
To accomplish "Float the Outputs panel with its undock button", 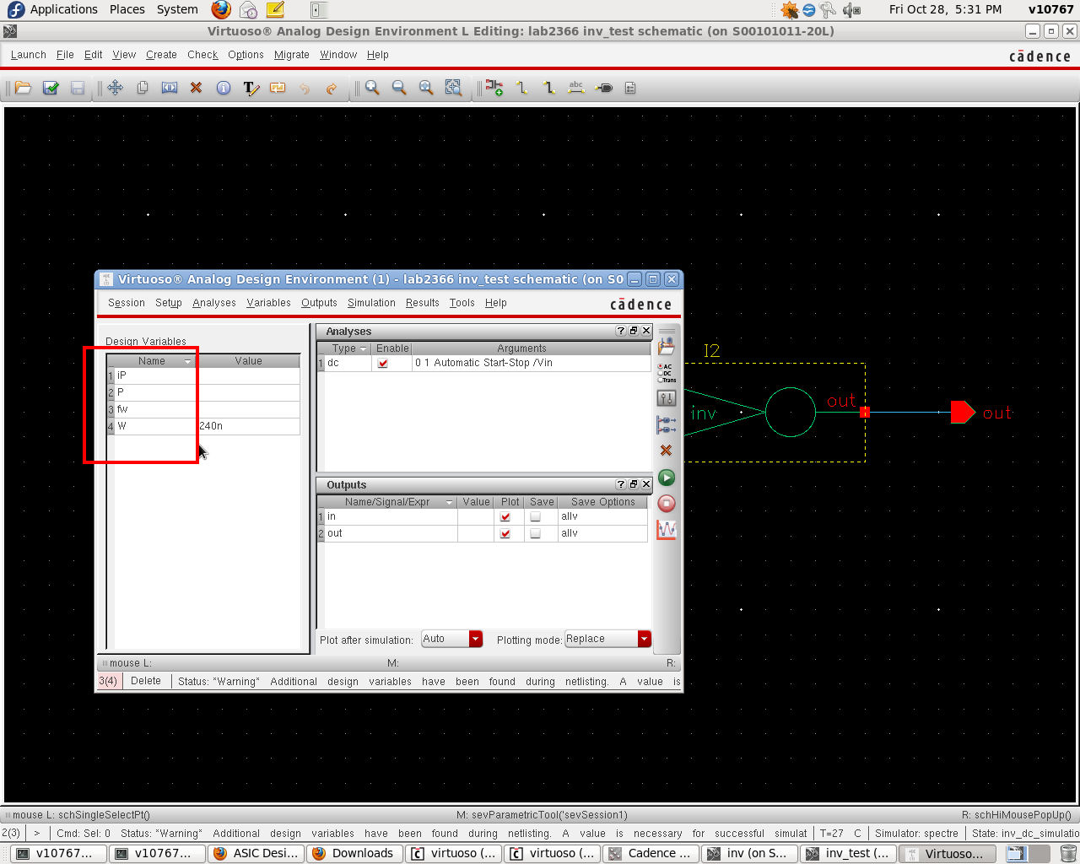I will [x=634, y=484].
